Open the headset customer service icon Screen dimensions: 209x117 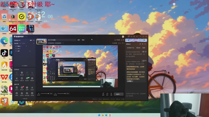131,36
